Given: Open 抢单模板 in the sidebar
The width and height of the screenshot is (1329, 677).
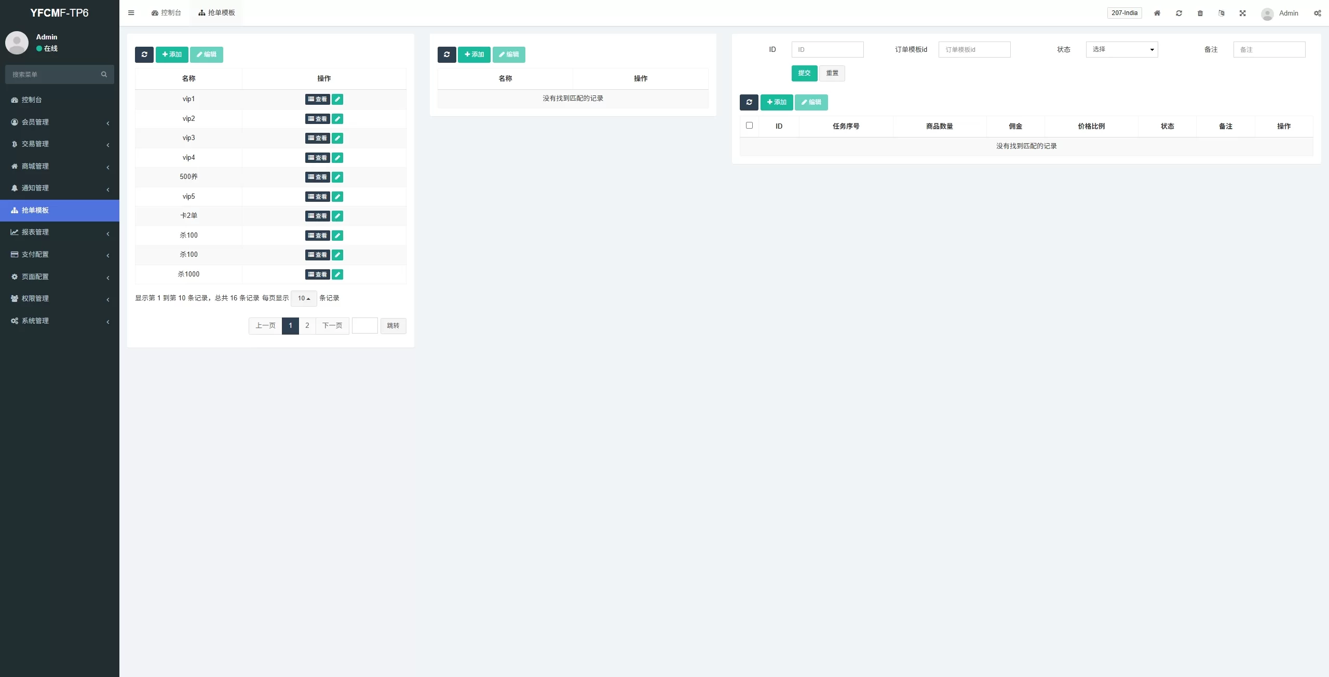Looking at the screenshot, I should tap(60, 210).
